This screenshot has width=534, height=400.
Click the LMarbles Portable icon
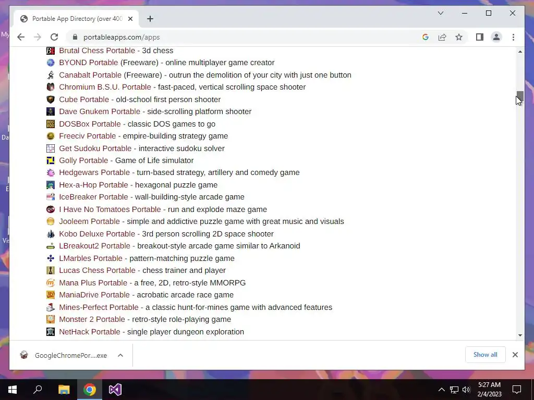point(51,258)
